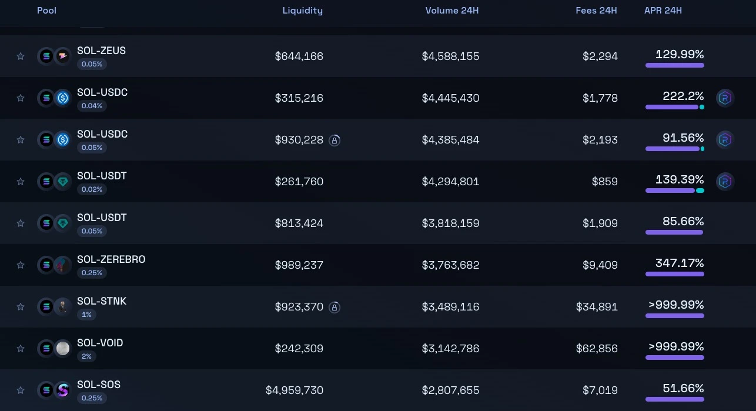
Task: Favorite the SOL-ZEUS pool star
Action: 21,56
